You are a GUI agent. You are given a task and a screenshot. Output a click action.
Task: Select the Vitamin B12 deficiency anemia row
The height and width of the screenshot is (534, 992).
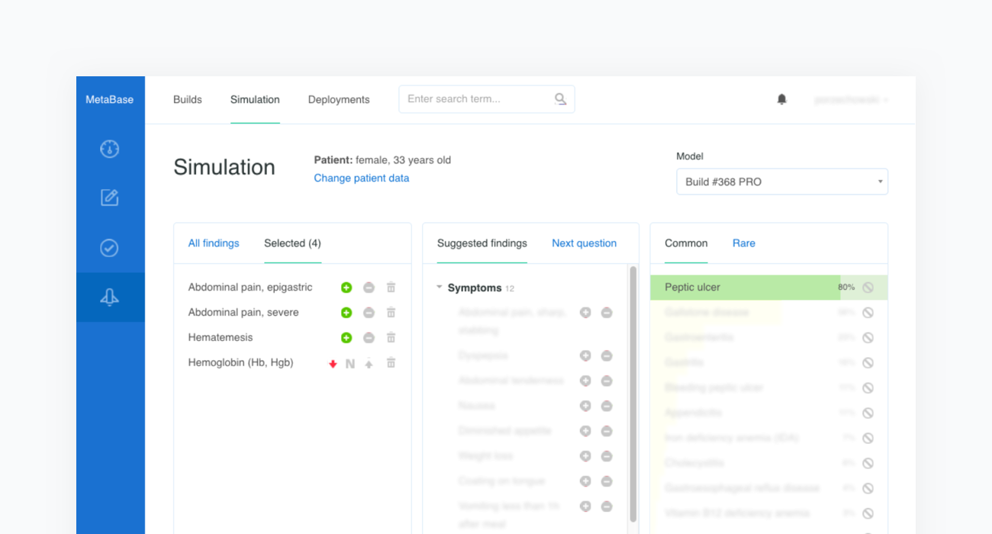tap(769, 513)
